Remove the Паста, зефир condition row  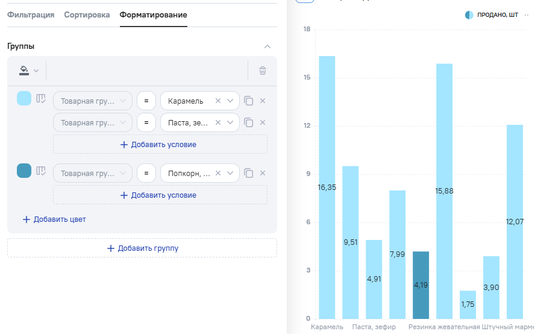pyautogui.click(x=263, y=122)
